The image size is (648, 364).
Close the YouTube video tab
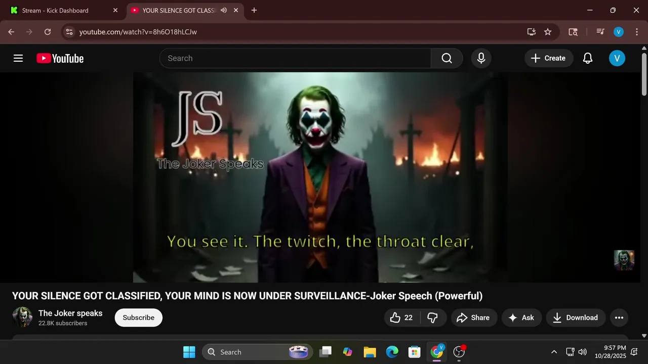pyautogui.click(x=236, y=10)
